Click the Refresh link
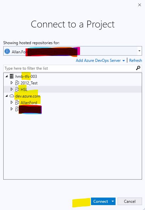 click(136, 61)
